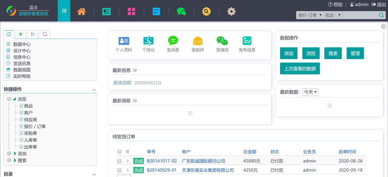
Task: Expand the 添加 tree node
Action: 9,153
